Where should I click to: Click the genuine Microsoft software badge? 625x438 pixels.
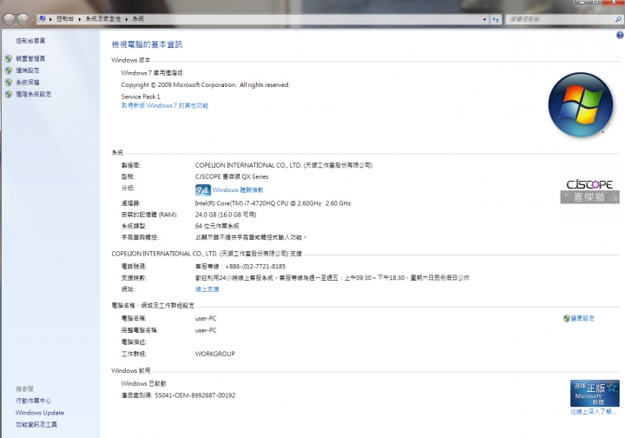pos(595,394)
